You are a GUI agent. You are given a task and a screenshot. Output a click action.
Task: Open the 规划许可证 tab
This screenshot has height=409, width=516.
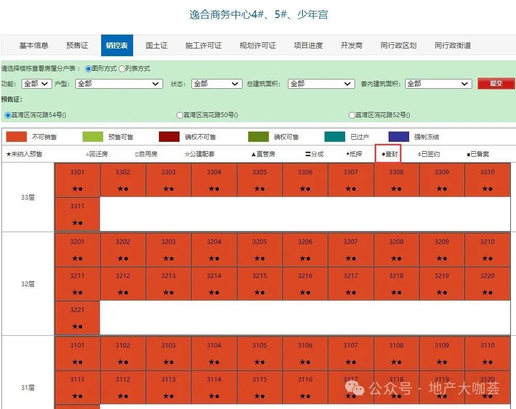coord(257,45)
